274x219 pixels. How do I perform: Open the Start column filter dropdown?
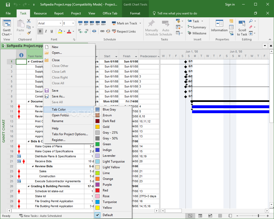[116, 56]
